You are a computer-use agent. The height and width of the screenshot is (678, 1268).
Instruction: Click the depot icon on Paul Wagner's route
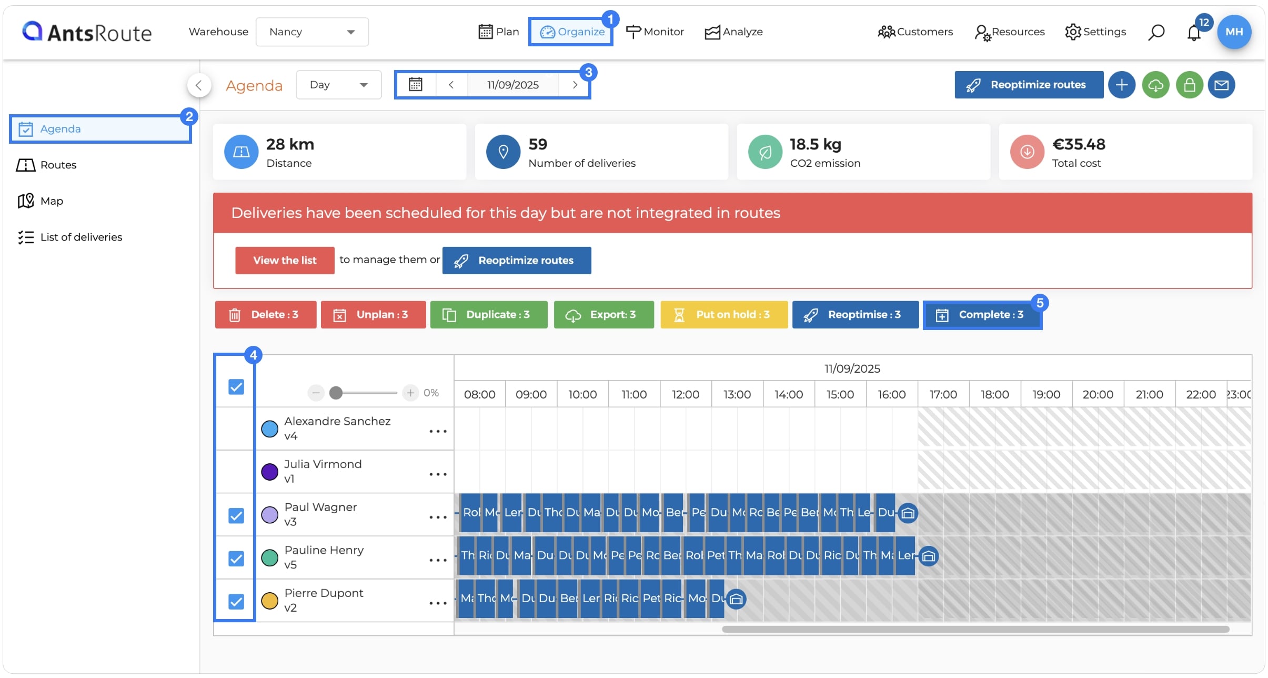pyautogui.click(x=908, y=513)
